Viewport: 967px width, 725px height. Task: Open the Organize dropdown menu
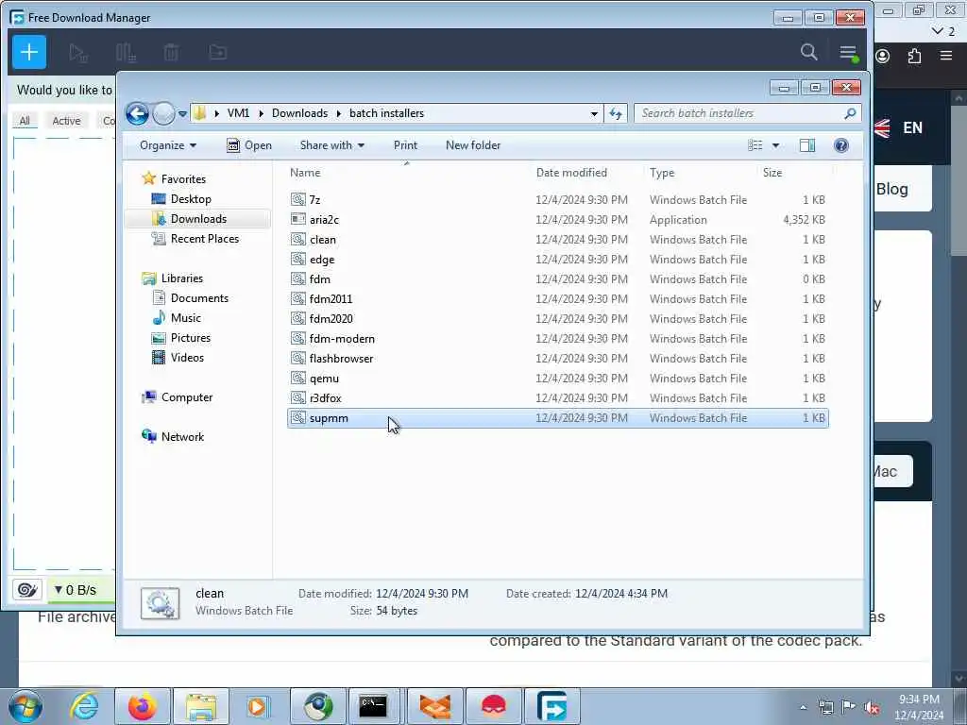tap(168, 145)
